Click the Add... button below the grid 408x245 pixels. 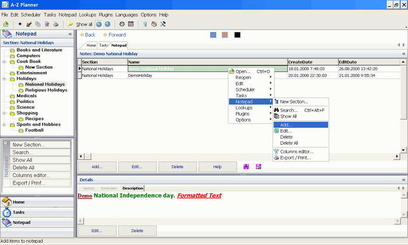click(97, 167)
